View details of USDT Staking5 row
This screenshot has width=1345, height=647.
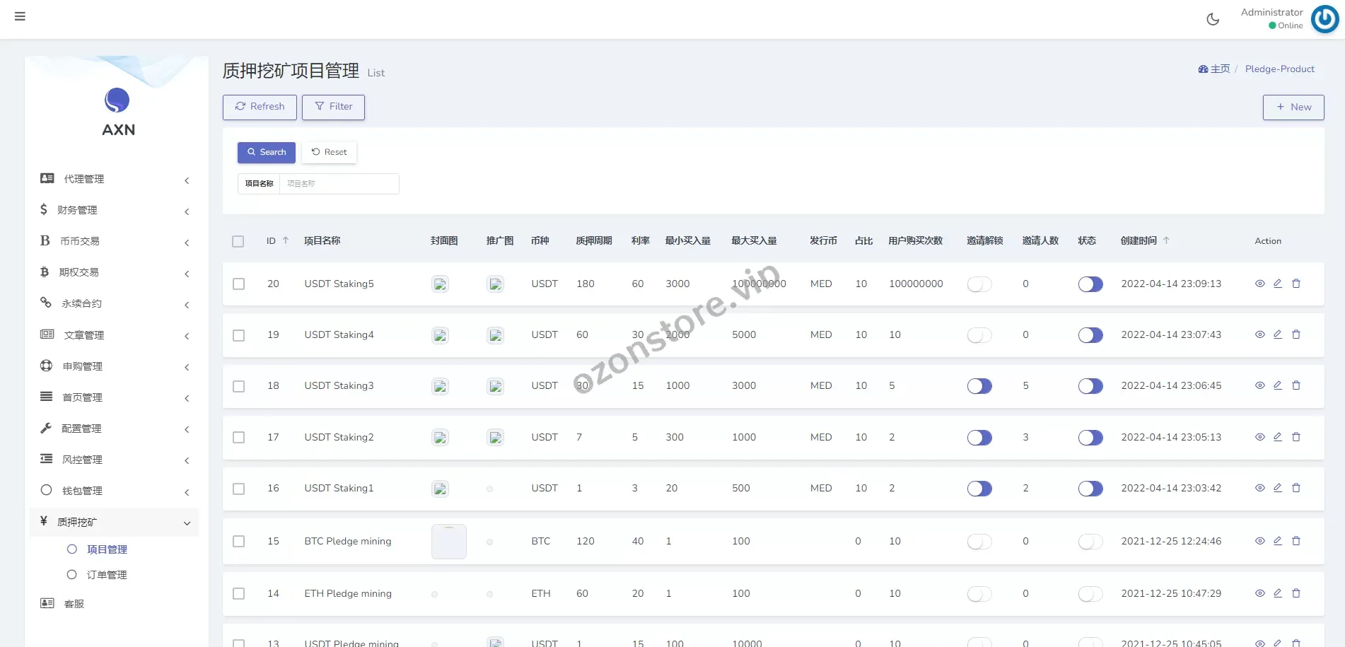click(x=1259, y=284)
